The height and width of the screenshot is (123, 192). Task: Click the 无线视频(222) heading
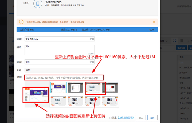click(53, 2)
